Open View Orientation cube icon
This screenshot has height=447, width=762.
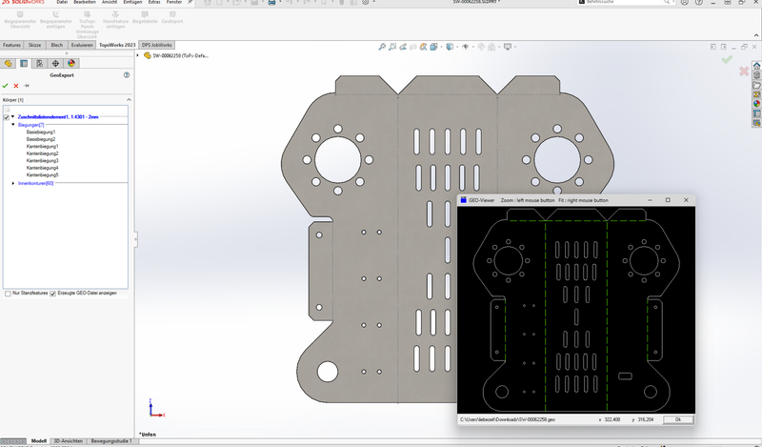(x=433, y=47)
